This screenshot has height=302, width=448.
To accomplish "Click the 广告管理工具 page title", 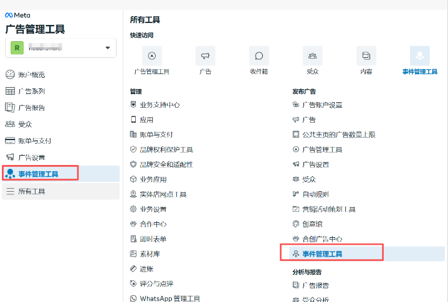I will (35, 29).
